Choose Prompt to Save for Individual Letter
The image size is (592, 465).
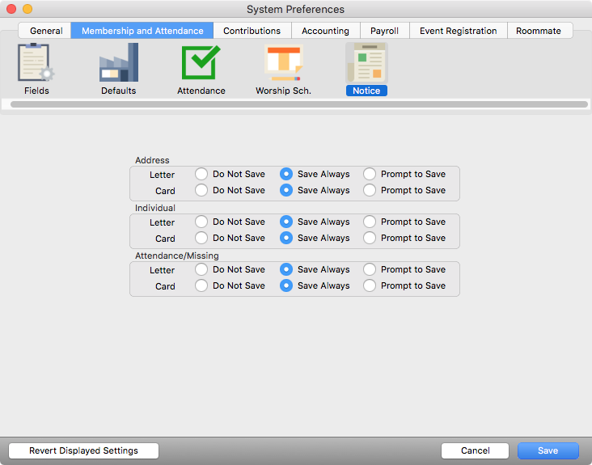click(370, 222)
